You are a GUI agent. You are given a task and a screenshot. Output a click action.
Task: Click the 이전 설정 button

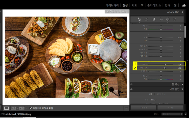143,107
